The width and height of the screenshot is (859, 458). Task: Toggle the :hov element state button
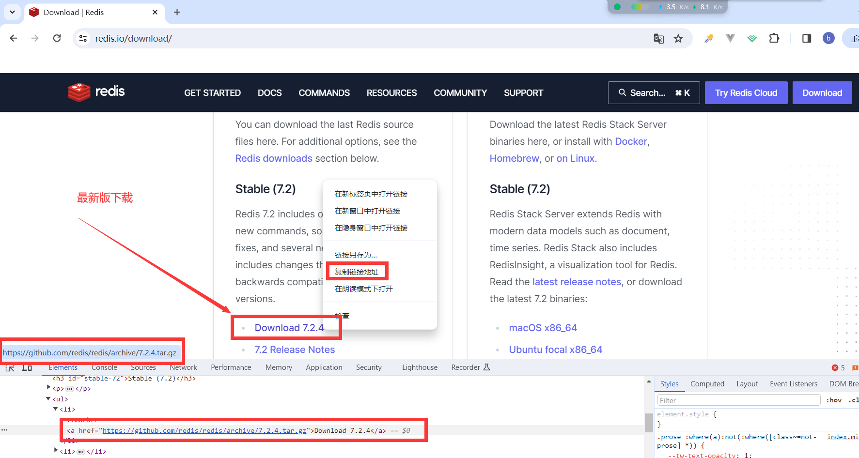[x=834, y=400]
